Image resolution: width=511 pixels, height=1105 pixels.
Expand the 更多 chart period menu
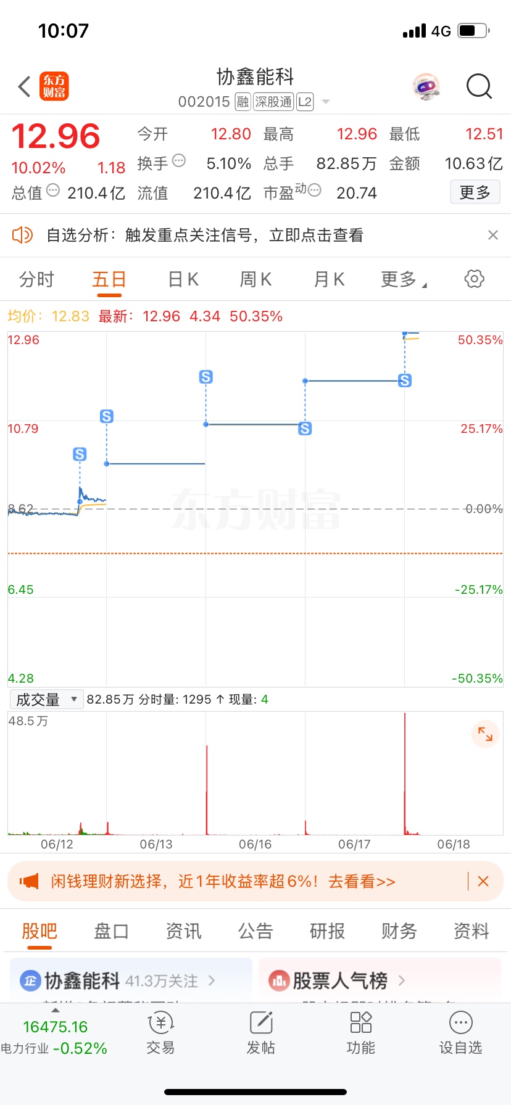tap(404, 279)
